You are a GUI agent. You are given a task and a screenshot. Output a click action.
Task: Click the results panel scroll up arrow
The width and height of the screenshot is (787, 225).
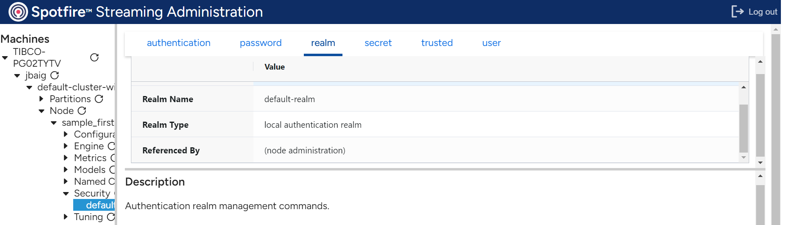(x=760, y=61)
